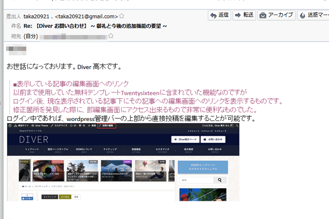Select トップページ in the DIVER navigation

pyautogui.click(x=32, y=150)
